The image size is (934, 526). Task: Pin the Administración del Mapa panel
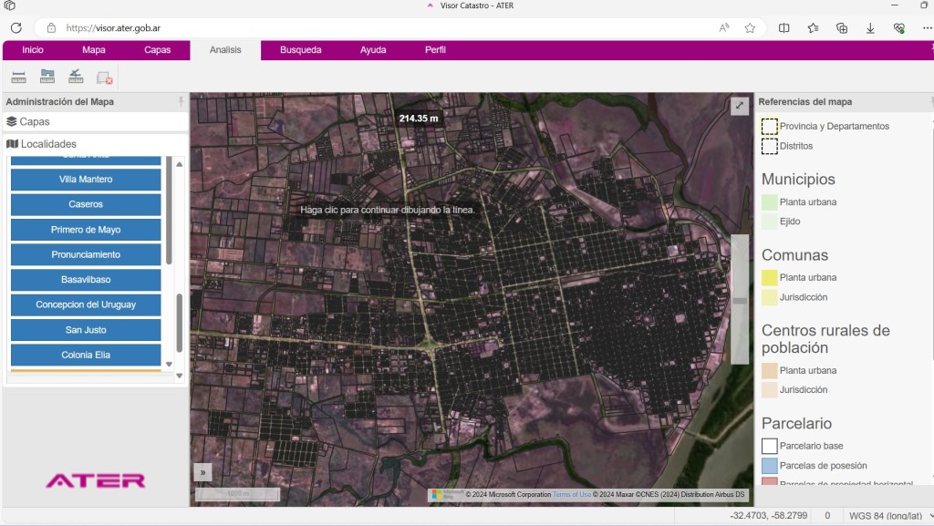pos(181,102)
